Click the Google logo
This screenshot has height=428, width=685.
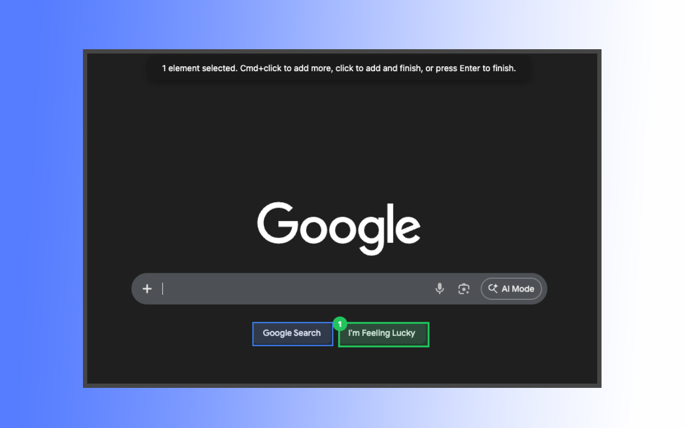339,228
